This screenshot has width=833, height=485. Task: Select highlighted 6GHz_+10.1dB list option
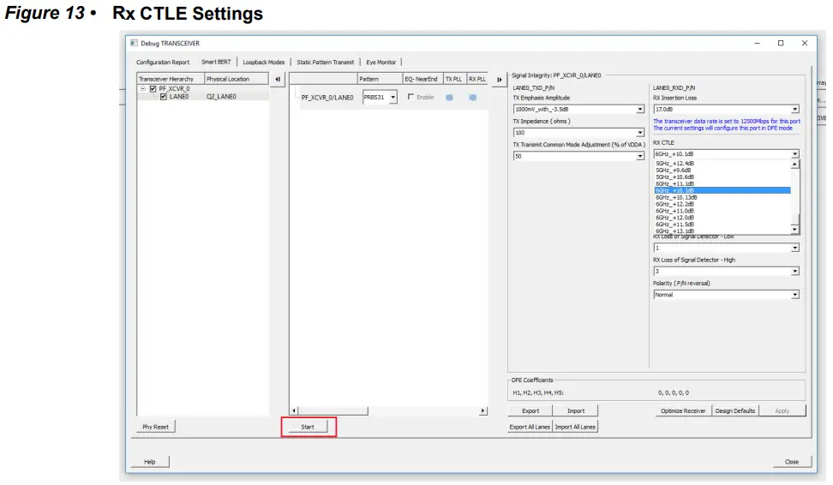(722, 190)
